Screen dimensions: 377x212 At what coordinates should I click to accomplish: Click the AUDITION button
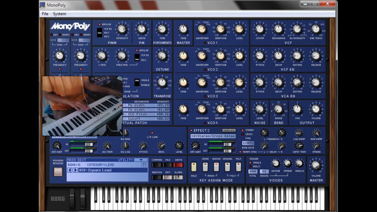click(157, 177)
